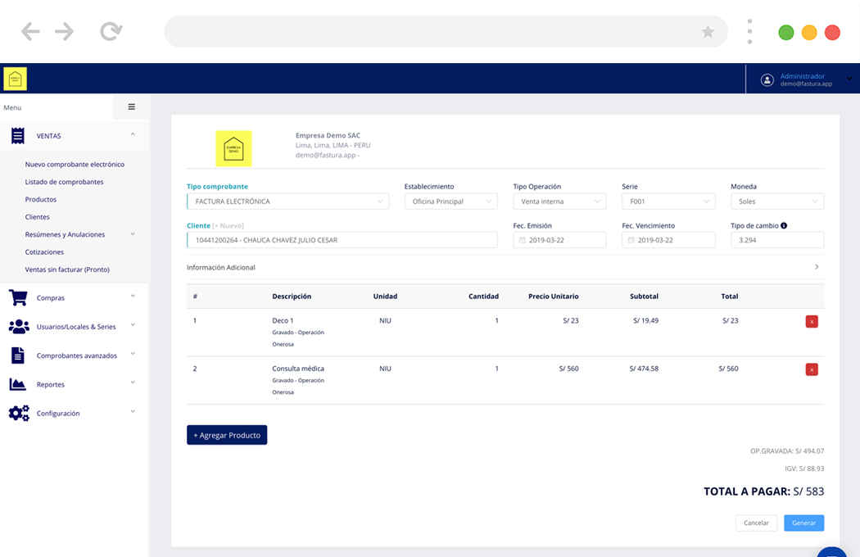Open the Tipo comprobante dropdown
Image resolution: width=860 pixels, height=557 pixels.
[287, 202]
